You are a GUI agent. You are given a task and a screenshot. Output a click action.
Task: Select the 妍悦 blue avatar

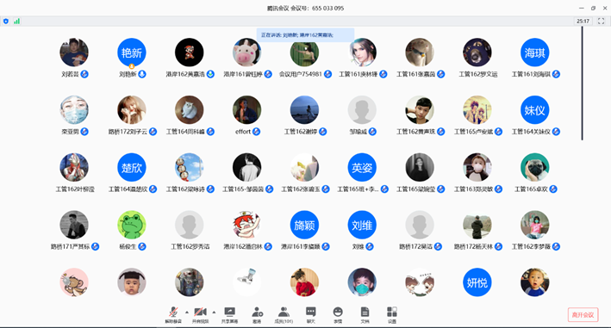point(477,282)
